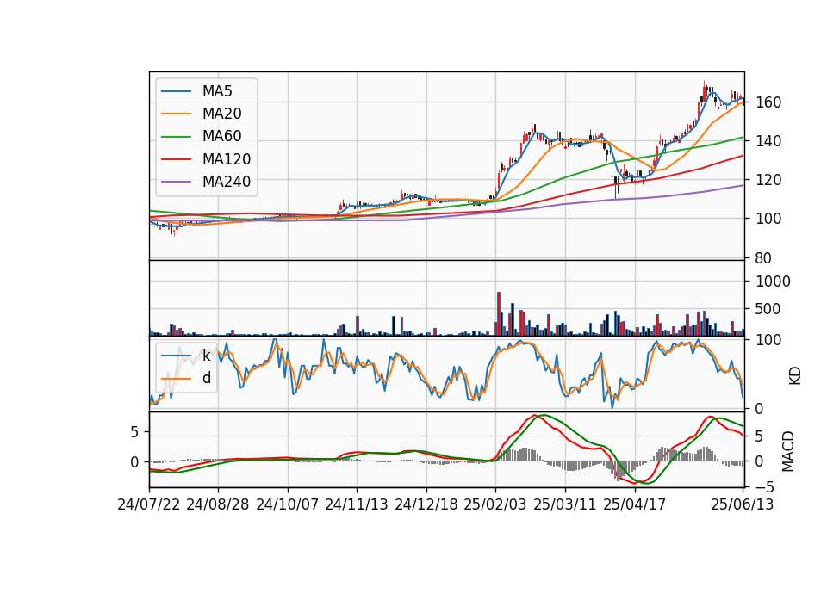827x594 pixels.
Task: Click the 24/12/18 date axis label
Action: pos(426,504)
